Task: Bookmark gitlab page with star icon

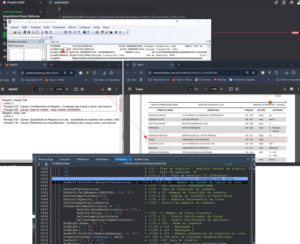Action: [71, 73]
